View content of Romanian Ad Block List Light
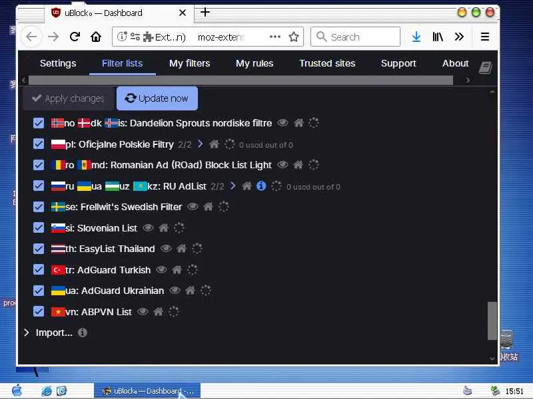The height and width of the screenshot is (399, 533). [x=282, y=165]
